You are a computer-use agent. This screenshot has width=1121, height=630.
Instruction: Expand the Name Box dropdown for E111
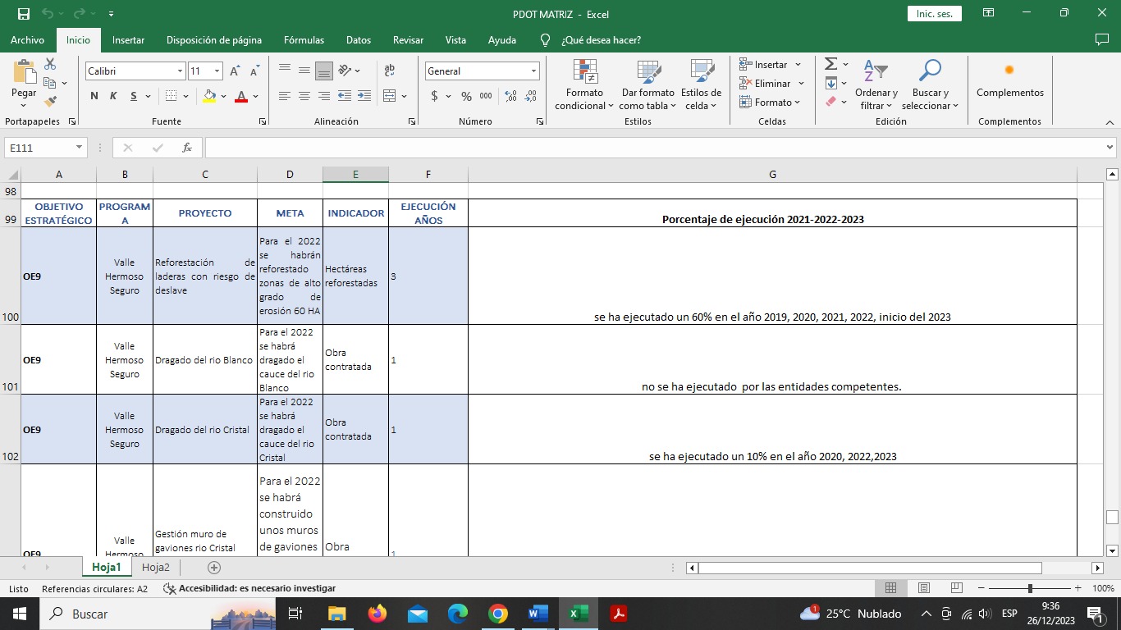pyautogui.click(x=80, y=148)
